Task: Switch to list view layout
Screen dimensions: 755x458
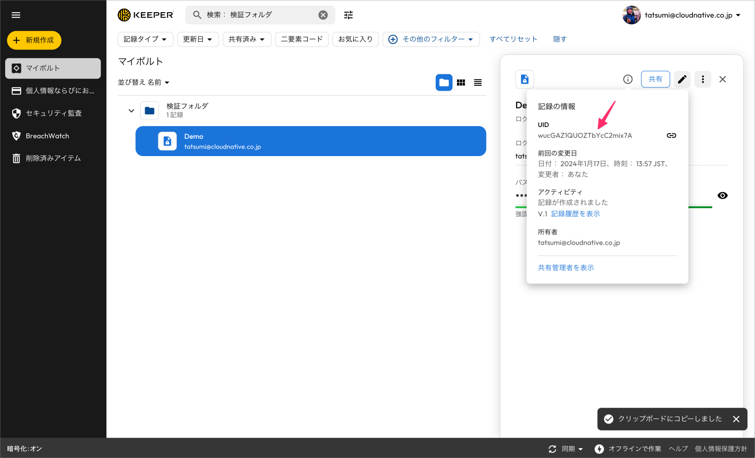Action: 477,83
